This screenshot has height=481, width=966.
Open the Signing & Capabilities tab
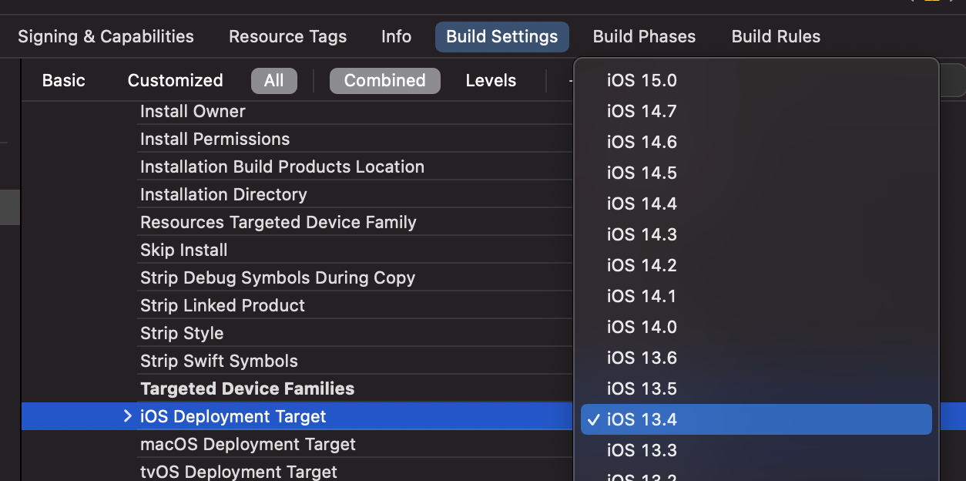106,36
